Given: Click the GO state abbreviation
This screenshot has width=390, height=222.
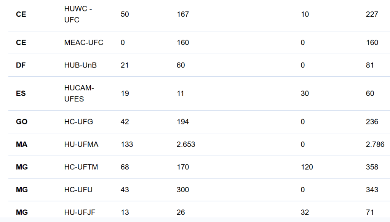Looking at the screenshot, I should (22, 122).
